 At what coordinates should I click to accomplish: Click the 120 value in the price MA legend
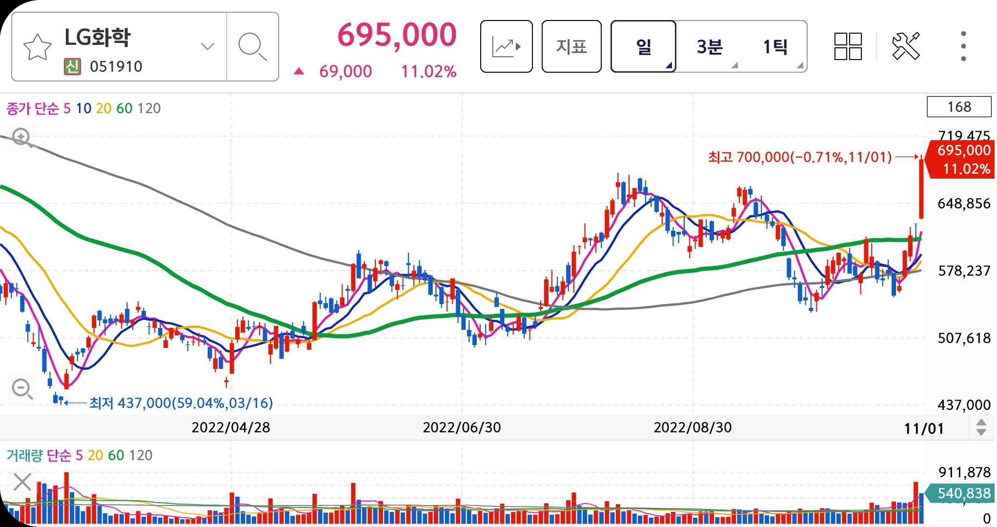[x=149, y=108]
